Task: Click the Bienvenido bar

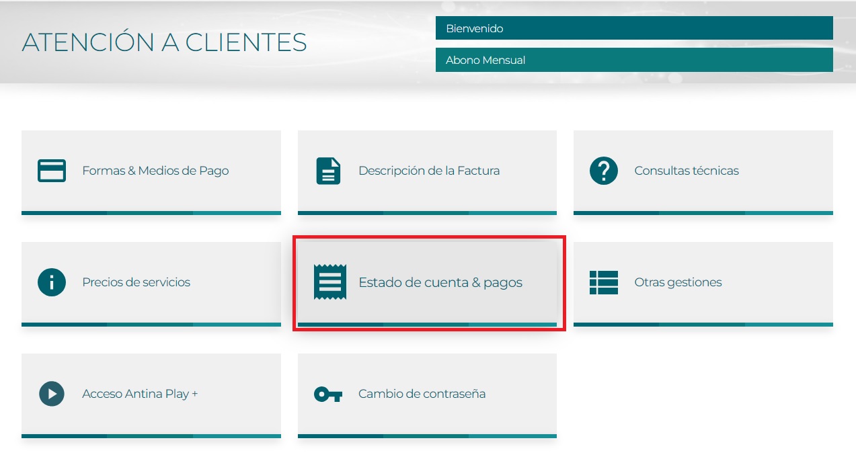Action: tap(633, 28)
